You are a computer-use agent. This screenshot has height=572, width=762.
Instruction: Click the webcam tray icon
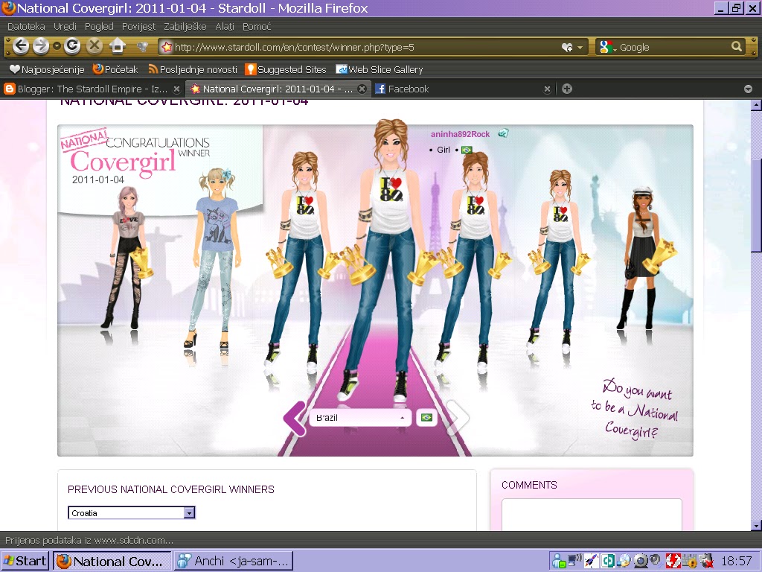(x=641, y=561)
